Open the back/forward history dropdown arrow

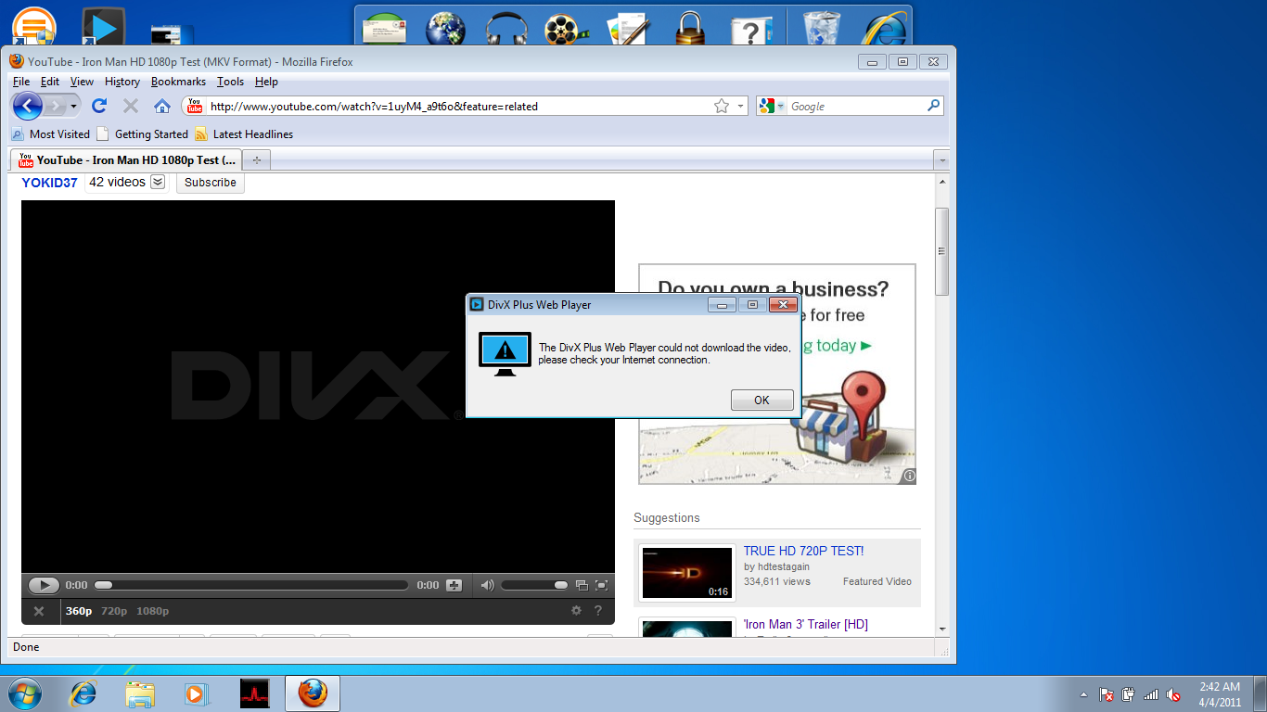pos(74,106)
